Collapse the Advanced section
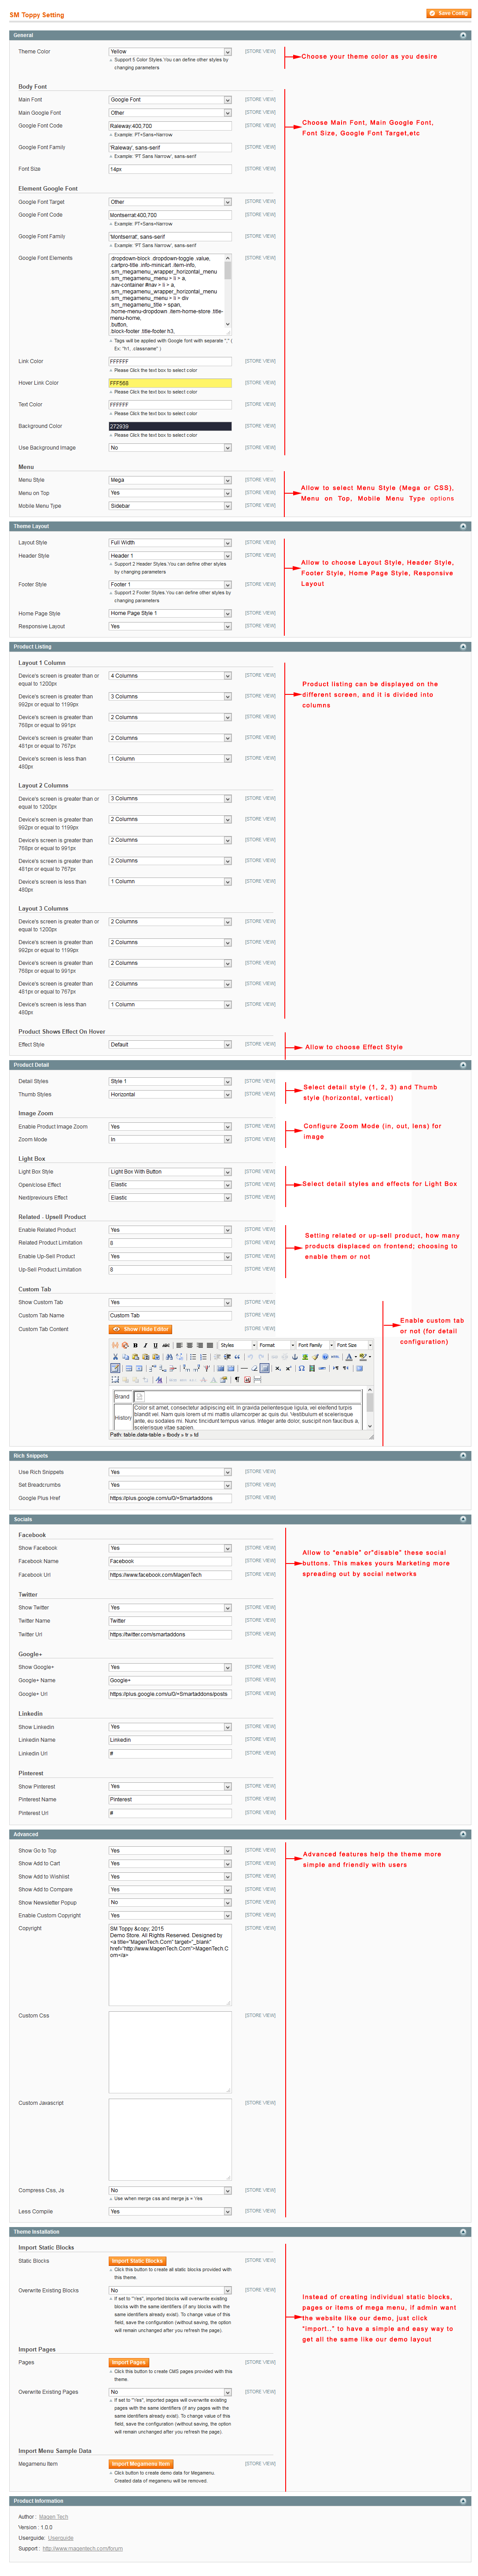478x2576 pixels. tap(463, 1834)
